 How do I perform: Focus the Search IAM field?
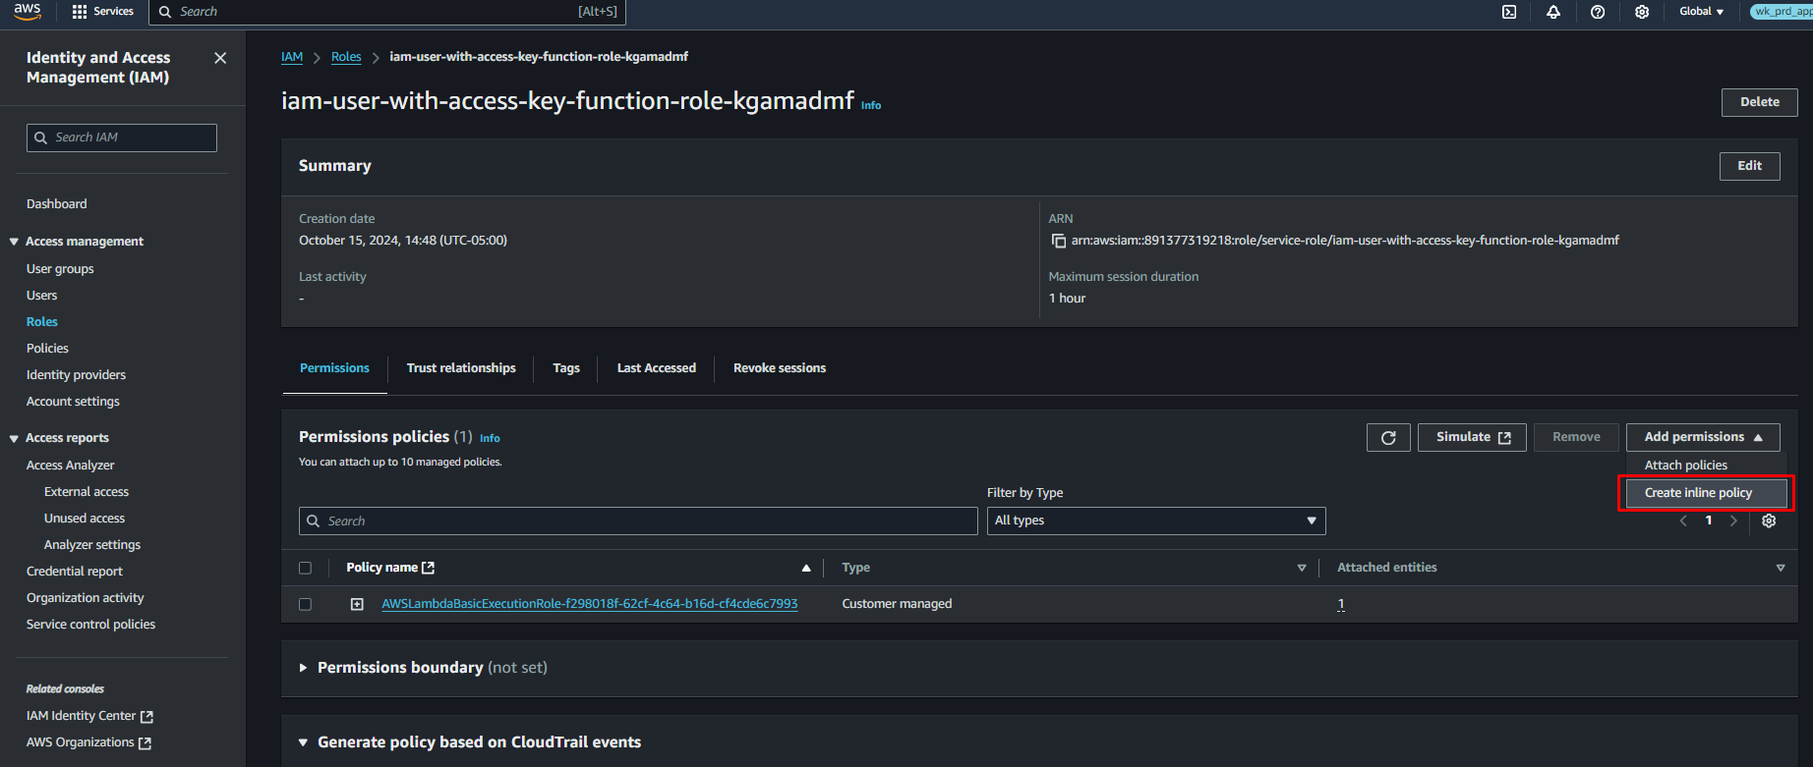pos(122,137)
